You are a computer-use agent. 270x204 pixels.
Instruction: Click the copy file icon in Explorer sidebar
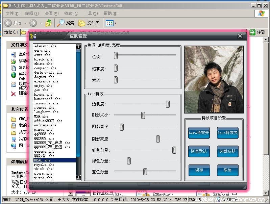coord(14,68)
